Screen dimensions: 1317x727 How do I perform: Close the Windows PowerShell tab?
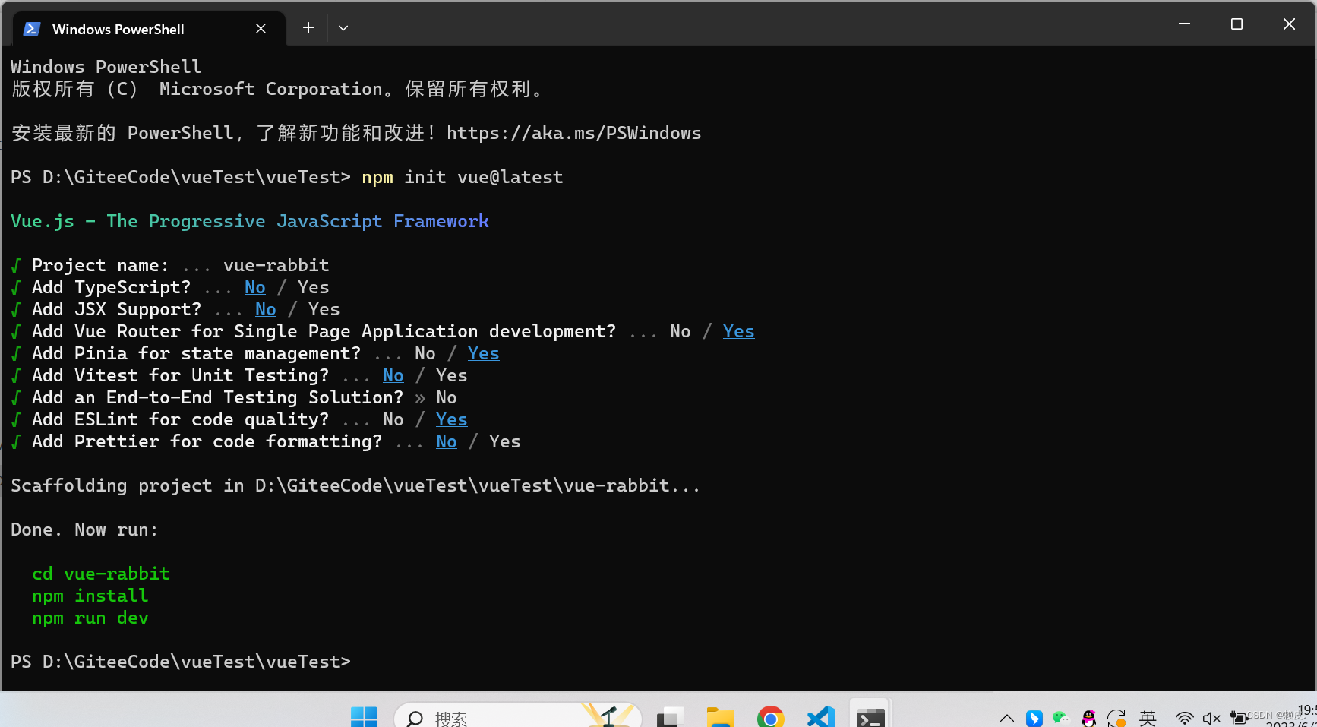point(261,28)
